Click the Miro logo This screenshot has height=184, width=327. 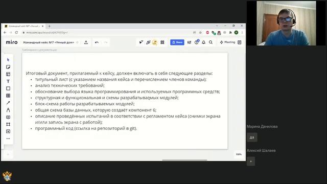(x=11, y=42)
